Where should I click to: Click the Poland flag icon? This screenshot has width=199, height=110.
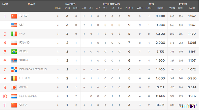(14, 43)
